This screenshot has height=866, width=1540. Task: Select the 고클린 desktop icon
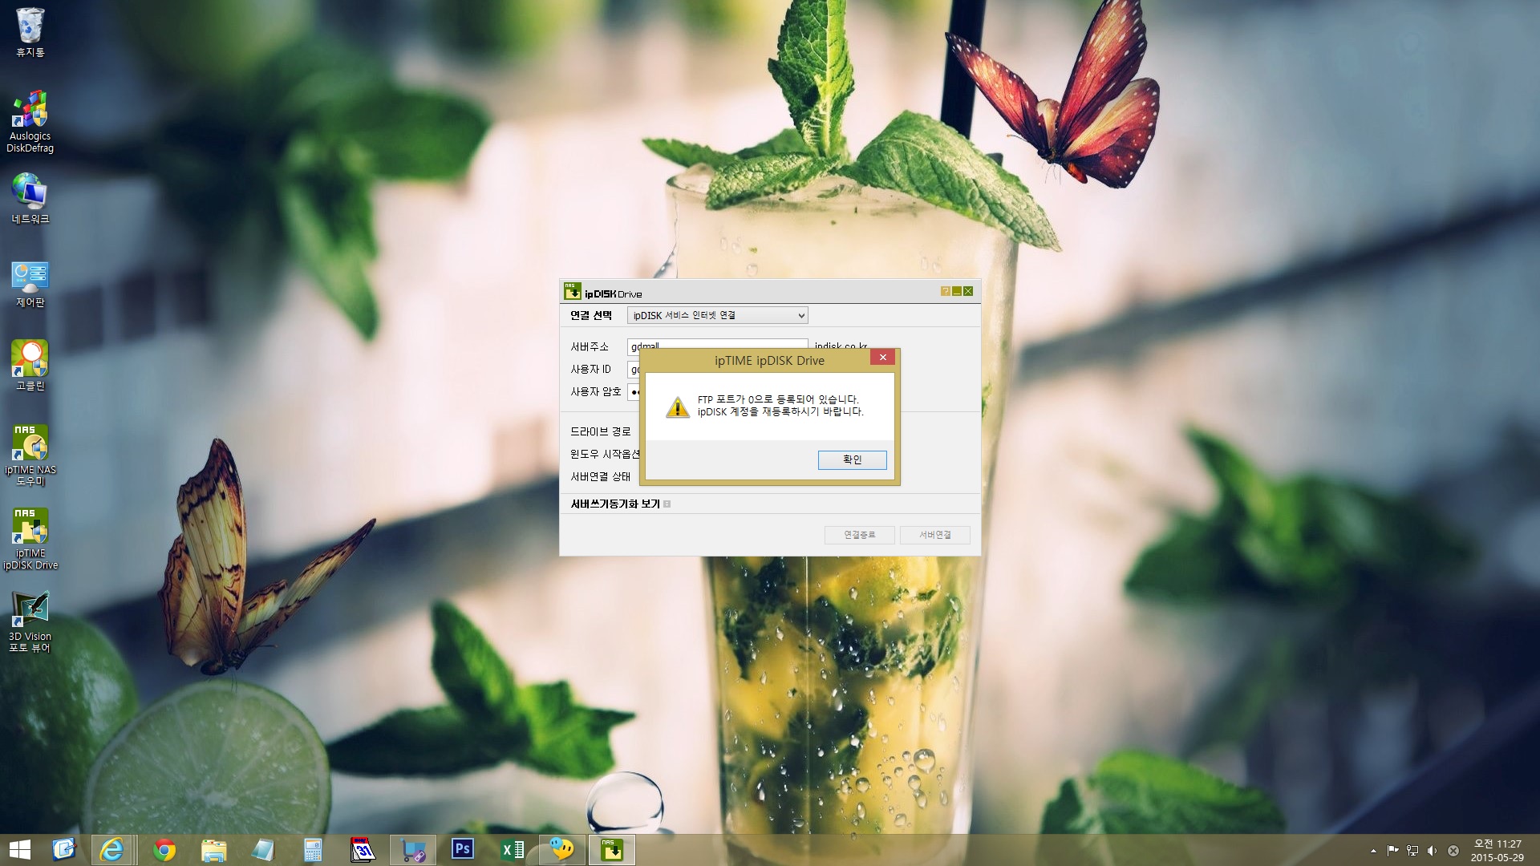tap(30, 366)
